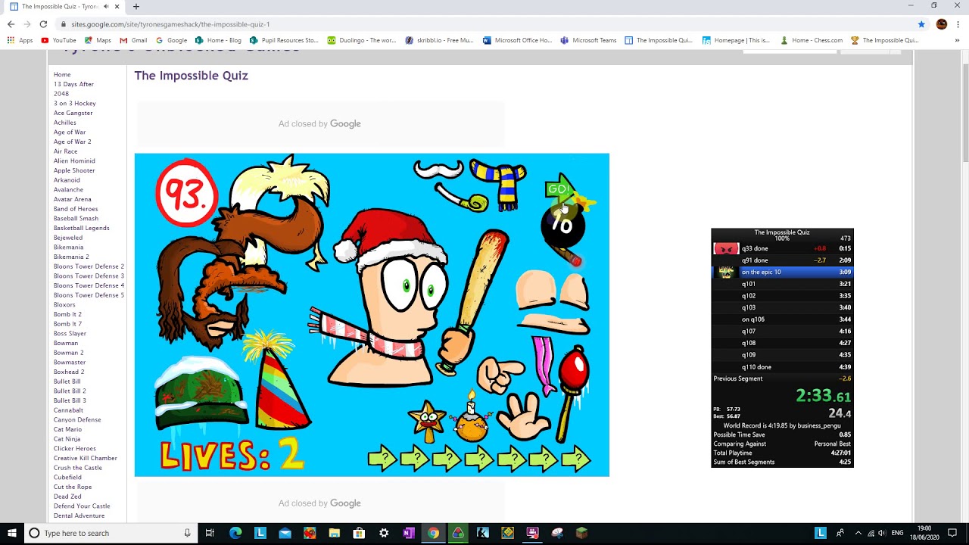This screenshot has width=969, height=545.
Task: Open the YouTube bookmark
Action: pyautogui.click(x=58, y=40)
